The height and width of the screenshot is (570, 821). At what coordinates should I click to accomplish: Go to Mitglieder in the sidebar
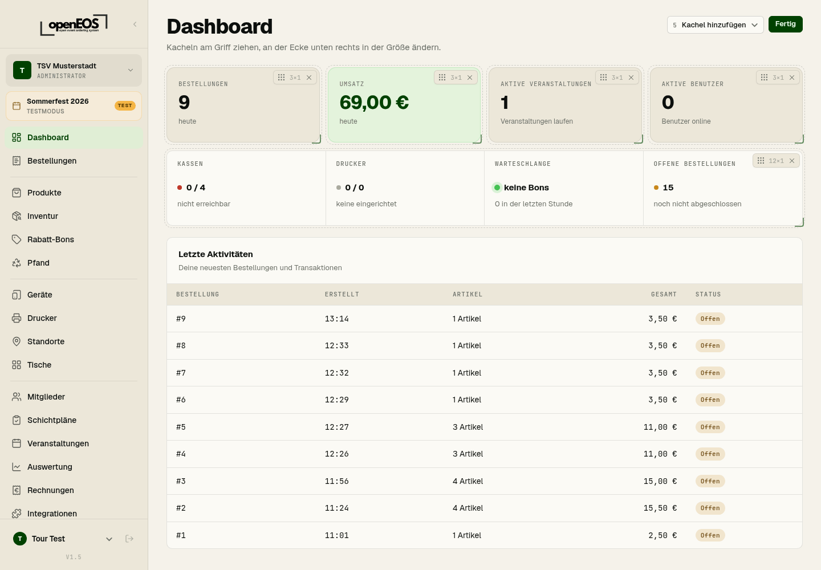point(74,397)
